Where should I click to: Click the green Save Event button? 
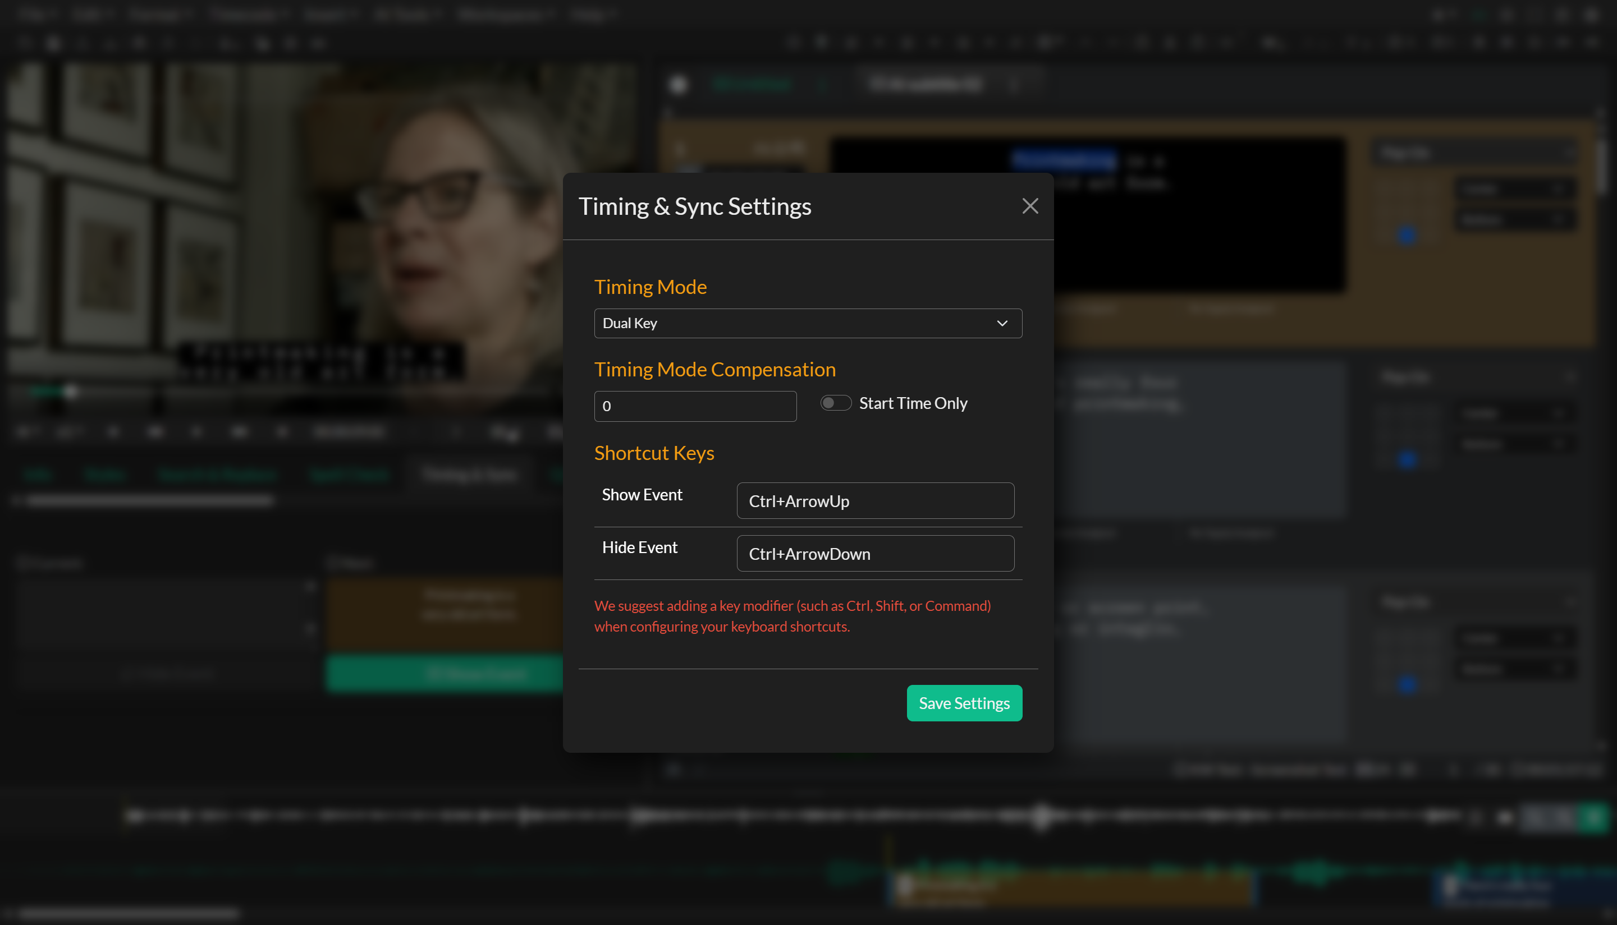[x=477, y=674]
